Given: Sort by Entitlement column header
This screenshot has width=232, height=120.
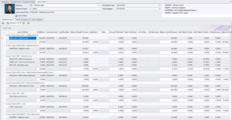Looking at the screenshot, I should click(x=41, y=32).
